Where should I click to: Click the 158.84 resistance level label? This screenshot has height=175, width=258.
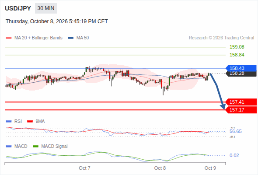237,55
